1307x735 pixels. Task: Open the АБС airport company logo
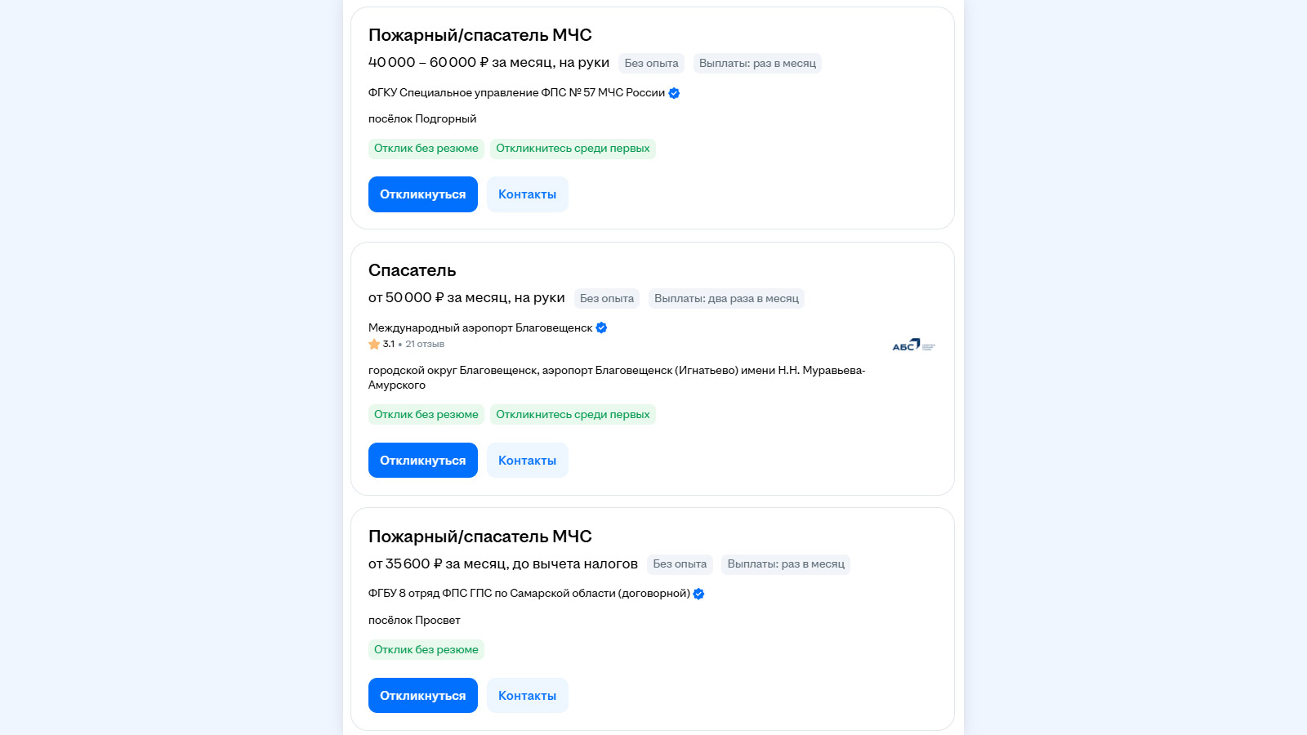[x=913, y=345]
